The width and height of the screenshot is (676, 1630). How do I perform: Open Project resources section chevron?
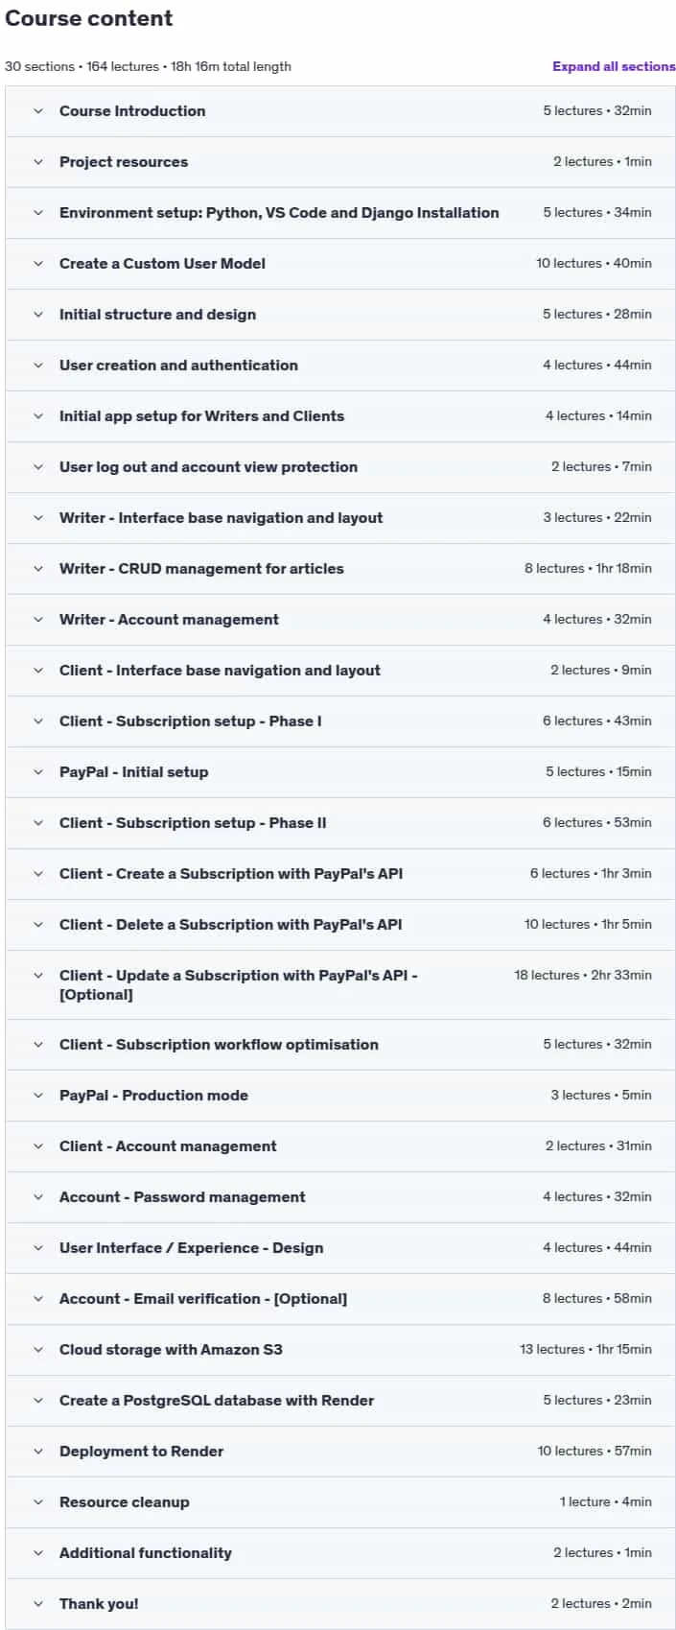(38, 162)
